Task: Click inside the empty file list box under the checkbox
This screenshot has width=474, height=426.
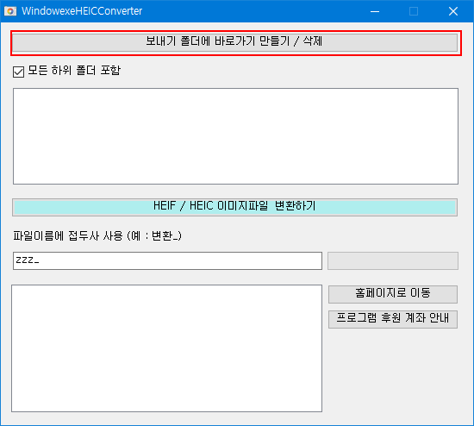Action: click(x=235, y=136)
